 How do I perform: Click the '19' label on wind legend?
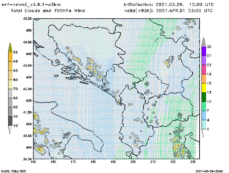point(209,74)
